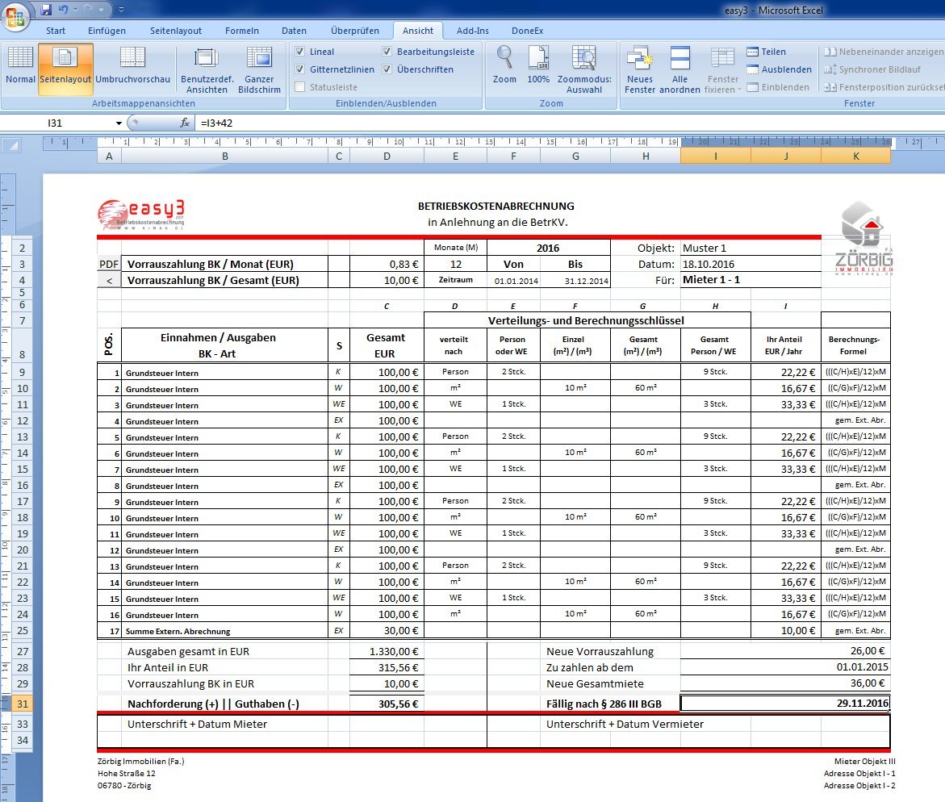Click the < back button cell

[x=109, y=280]
